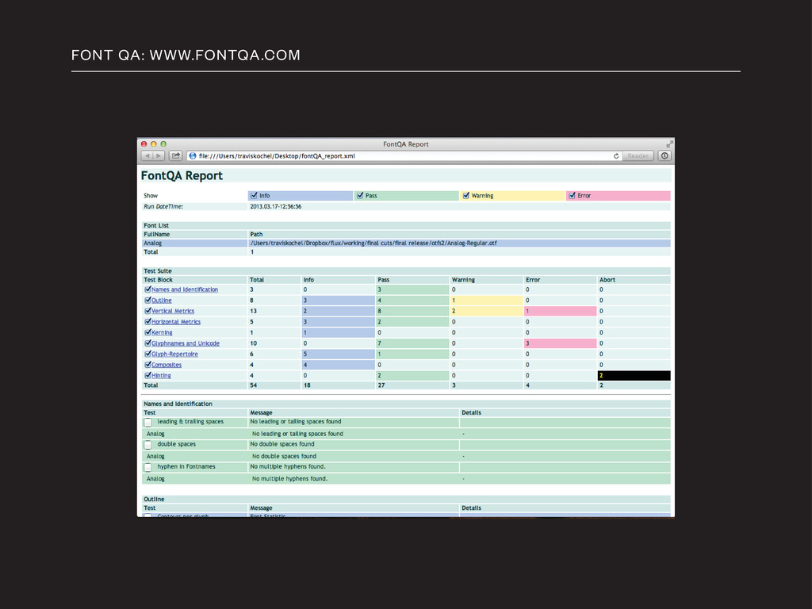
Task: Open the Outline link
Action: pos(162,301)
